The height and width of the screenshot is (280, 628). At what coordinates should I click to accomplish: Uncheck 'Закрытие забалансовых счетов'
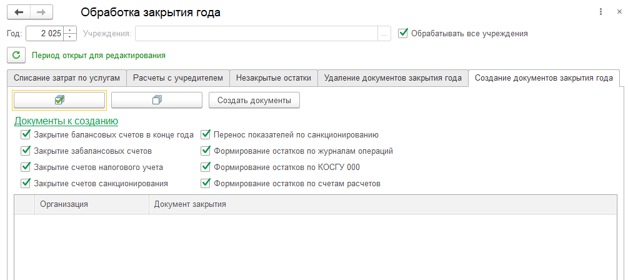click(x=26, y=151)
